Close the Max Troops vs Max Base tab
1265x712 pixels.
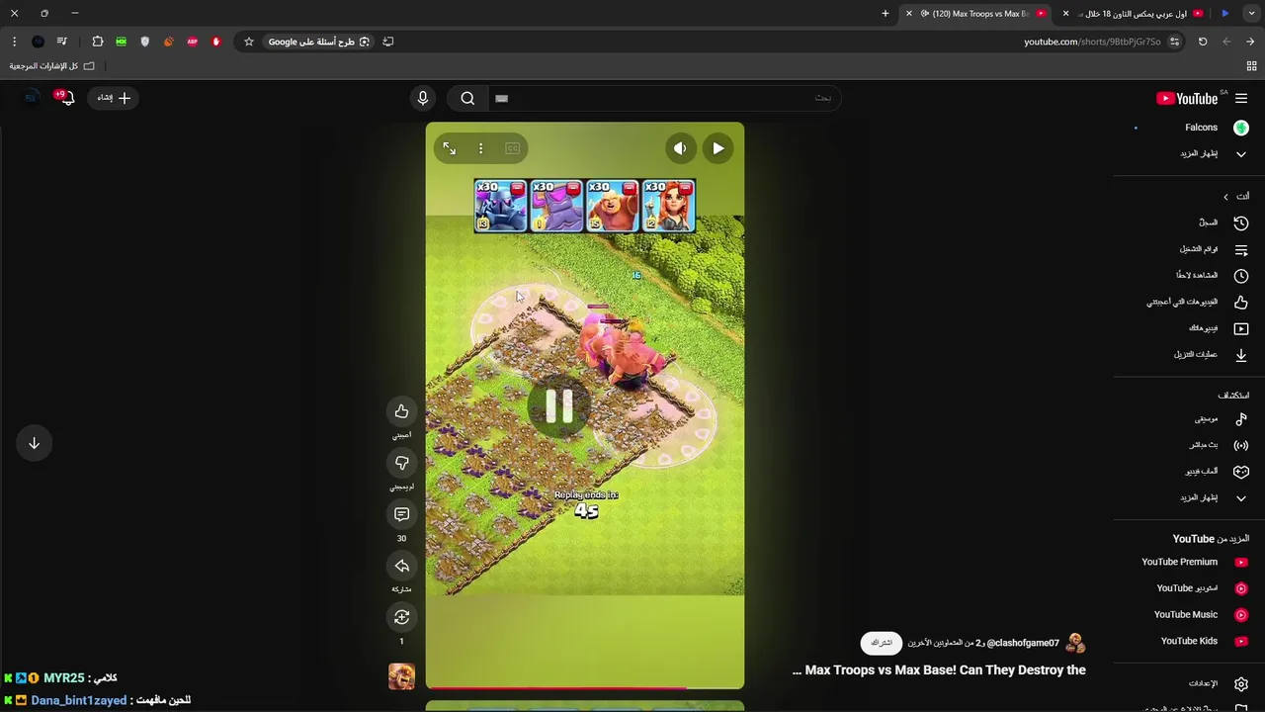coord(908,14)
